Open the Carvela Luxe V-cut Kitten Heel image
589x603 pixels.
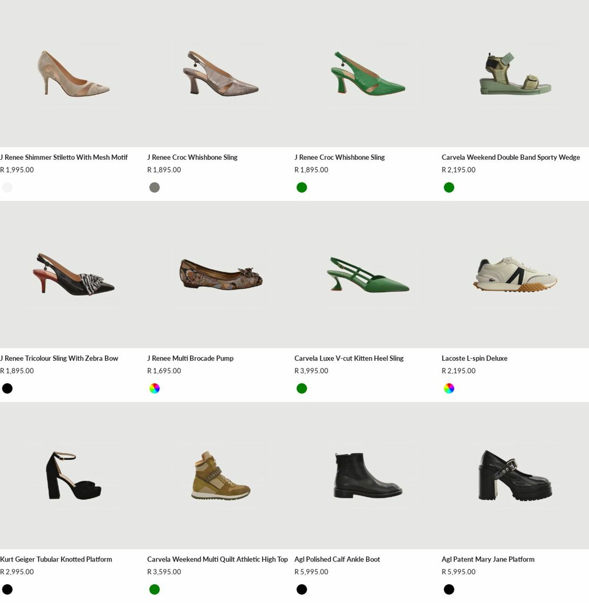tap(368, 275)
